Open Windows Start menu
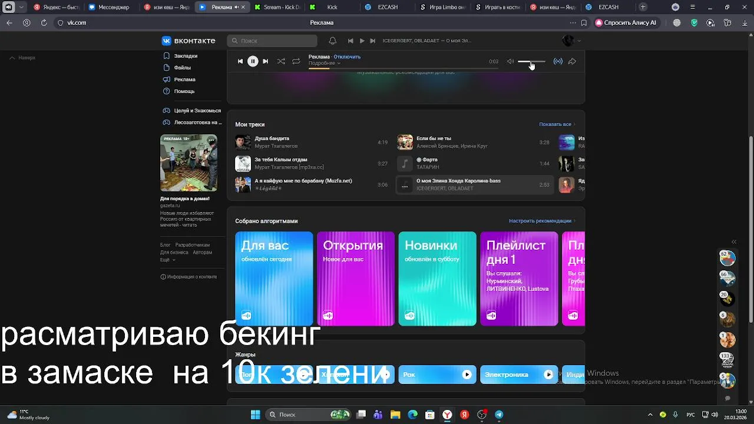The image size is (754, 424). [x=255, y=415]
